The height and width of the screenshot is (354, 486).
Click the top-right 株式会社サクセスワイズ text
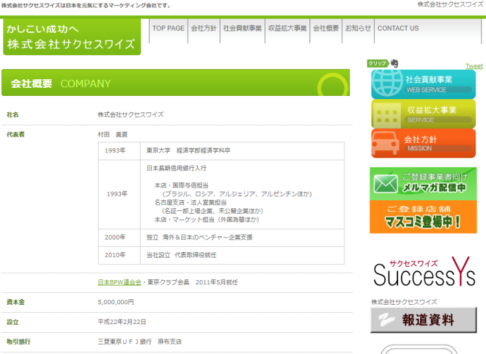pos(450,5)
